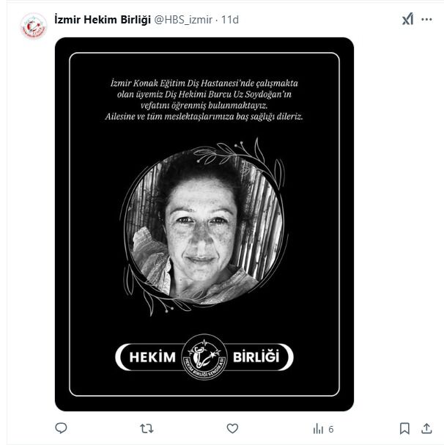Image resolution: width=444 pixels, height=445 pixels.
Task: Open the @HBS_izmir handle link
Action: click(x=183, y=20)
